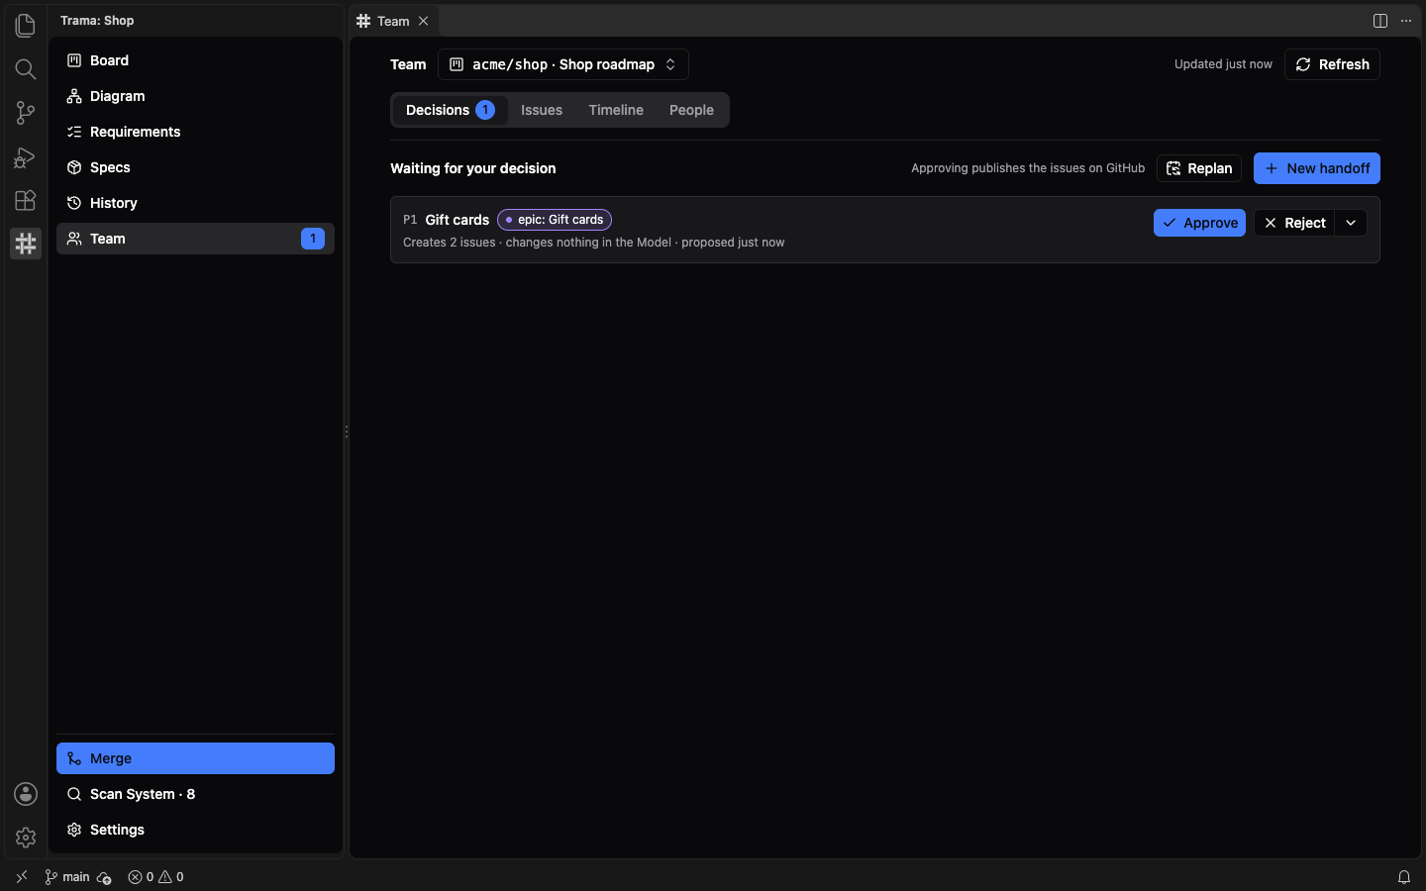
Task: Click the Refresh button
Action: coord(1332,64)
